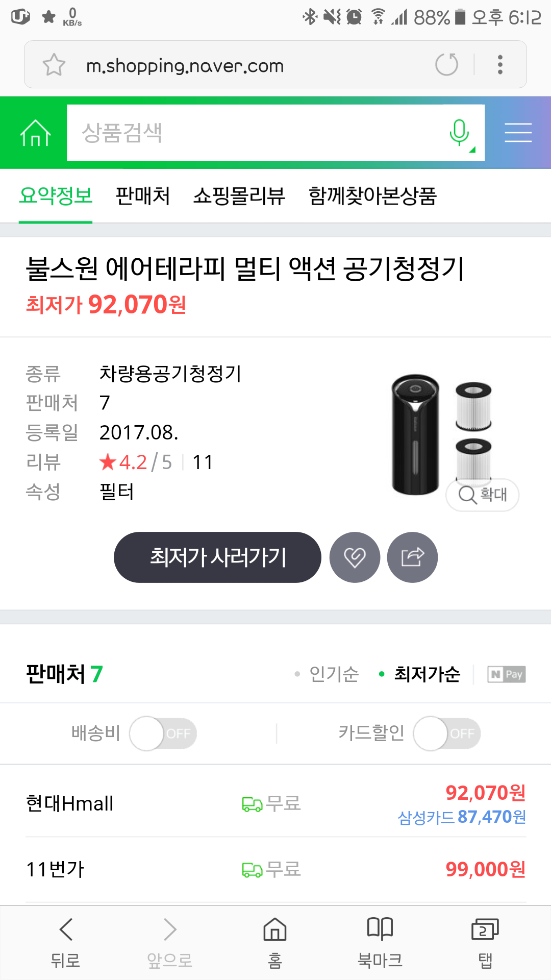This screenshot has width=551, height=980.
Task: Enlarge product image with 확대 button
Action: [x=483, y=495]
